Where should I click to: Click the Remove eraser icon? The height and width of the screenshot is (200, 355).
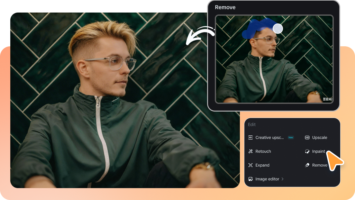coord(307,165)
